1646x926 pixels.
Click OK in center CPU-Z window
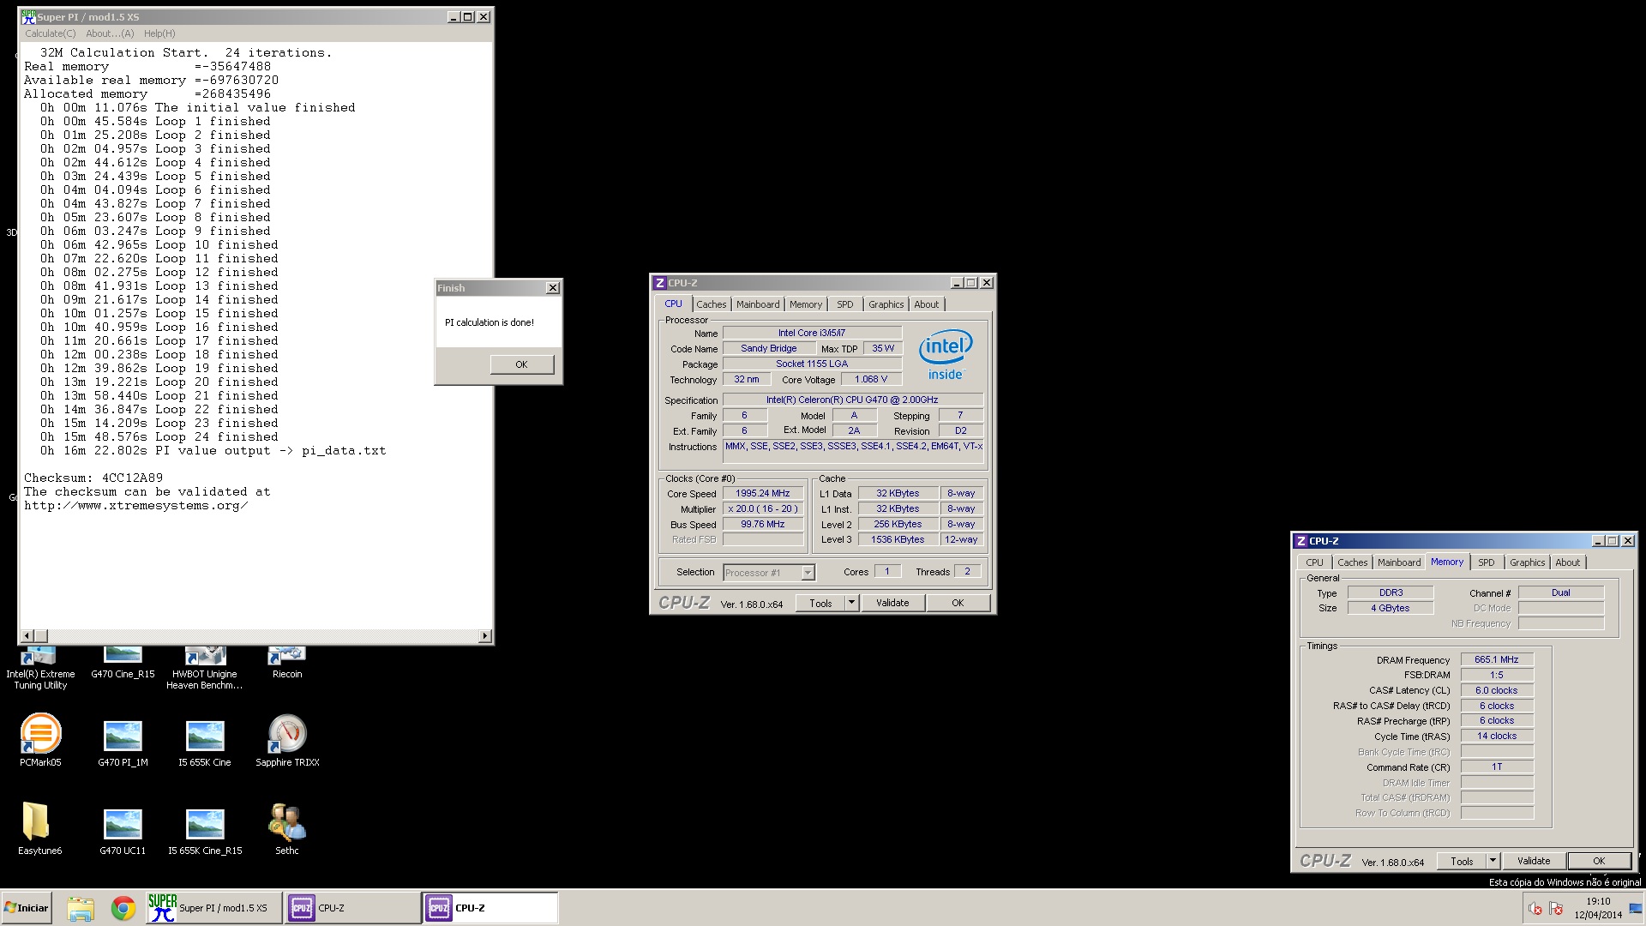tap(958, 603)
